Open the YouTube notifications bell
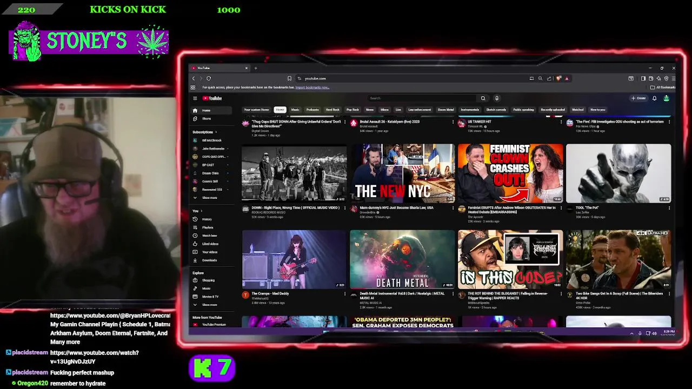This screenshot has width=692, height=389. tap(654, 98)
